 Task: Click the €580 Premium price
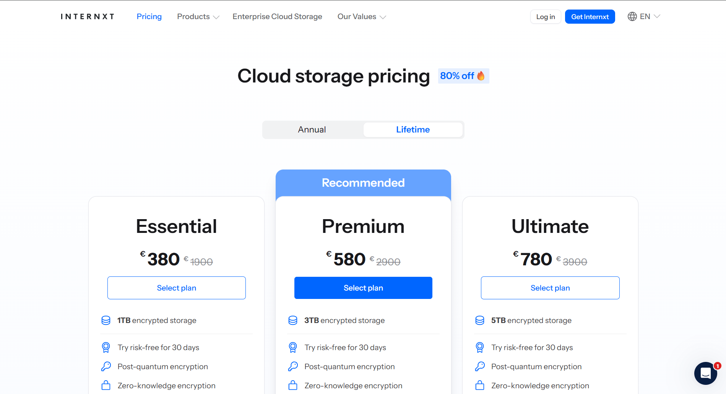tap(346, 259)
